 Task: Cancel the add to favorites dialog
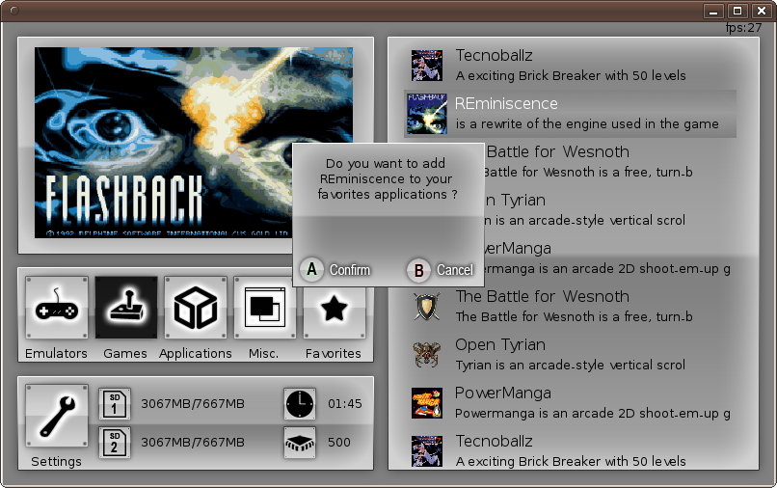pyautogui.click(x=441, y=270)
